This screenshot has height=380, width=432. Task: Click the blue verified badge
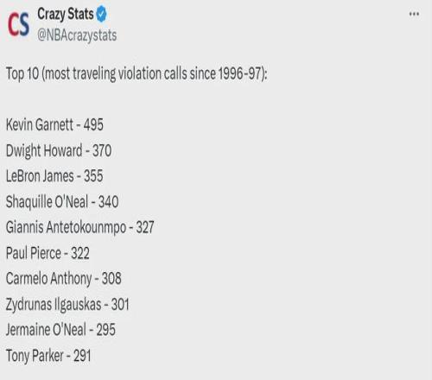101,15
